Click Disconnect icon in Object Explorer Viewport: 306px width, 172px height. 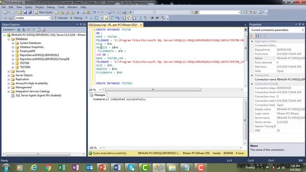click(24, 30)
